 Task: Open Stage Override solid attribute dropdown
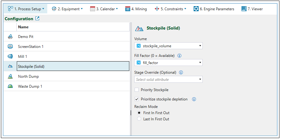tap(168, 80)
